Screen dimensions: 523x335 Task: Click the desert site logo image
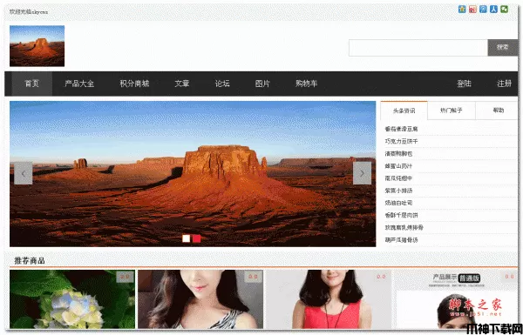click(x=37, y=46)
